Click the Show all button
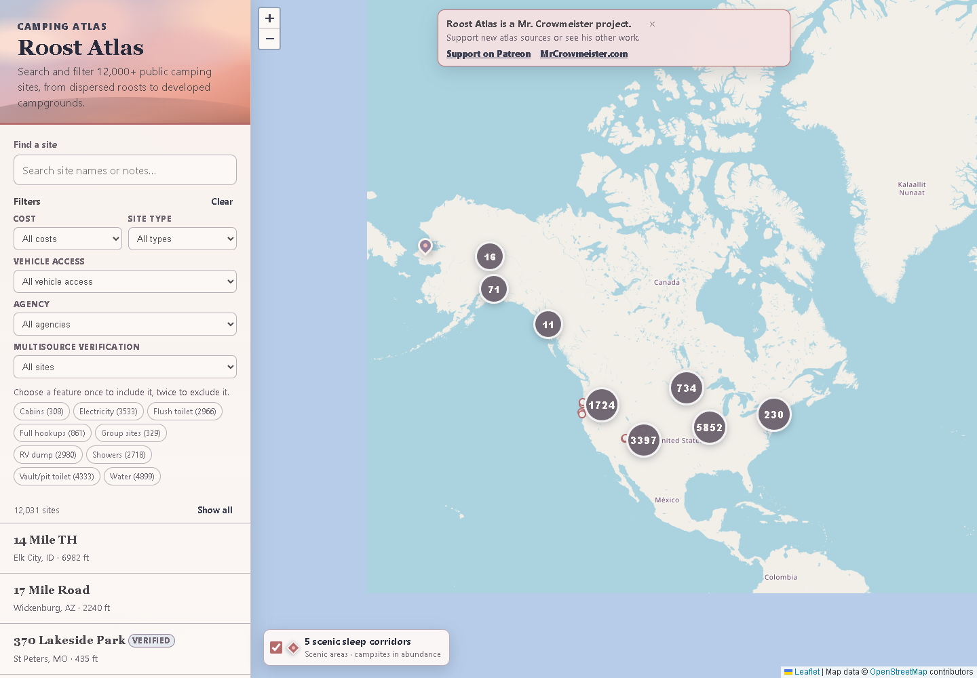977x678 pixels. (x=215, y=510)
